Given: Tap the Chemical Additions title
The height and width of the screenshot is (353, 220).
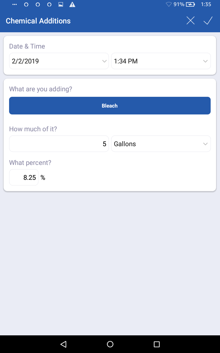Looking at the screenshot, I should pyautogui.click(x=38, y=21).
